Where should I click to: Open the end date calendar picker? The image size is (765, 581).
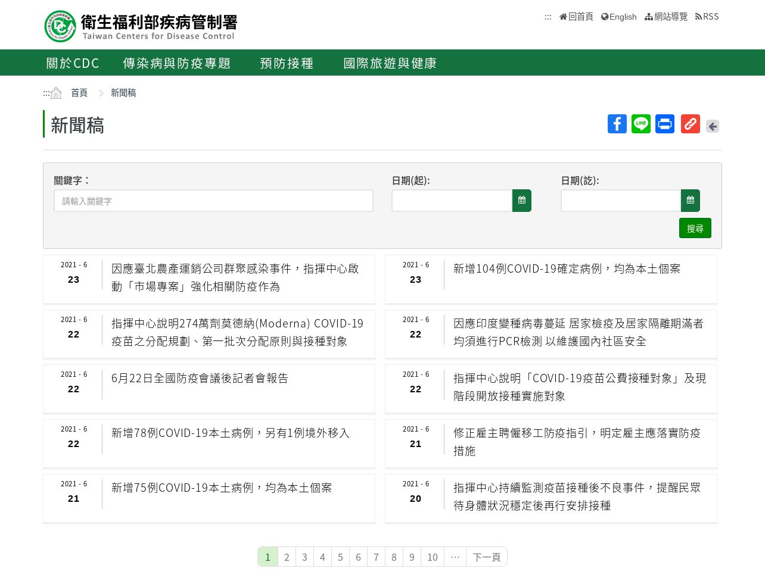[x=691, y=201]
